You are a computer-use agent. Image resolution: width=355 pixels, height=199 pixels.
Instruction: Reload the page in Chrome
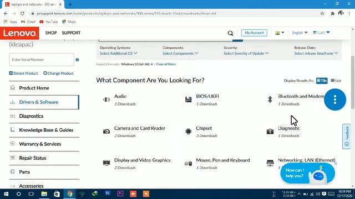[x=22, y=13]
